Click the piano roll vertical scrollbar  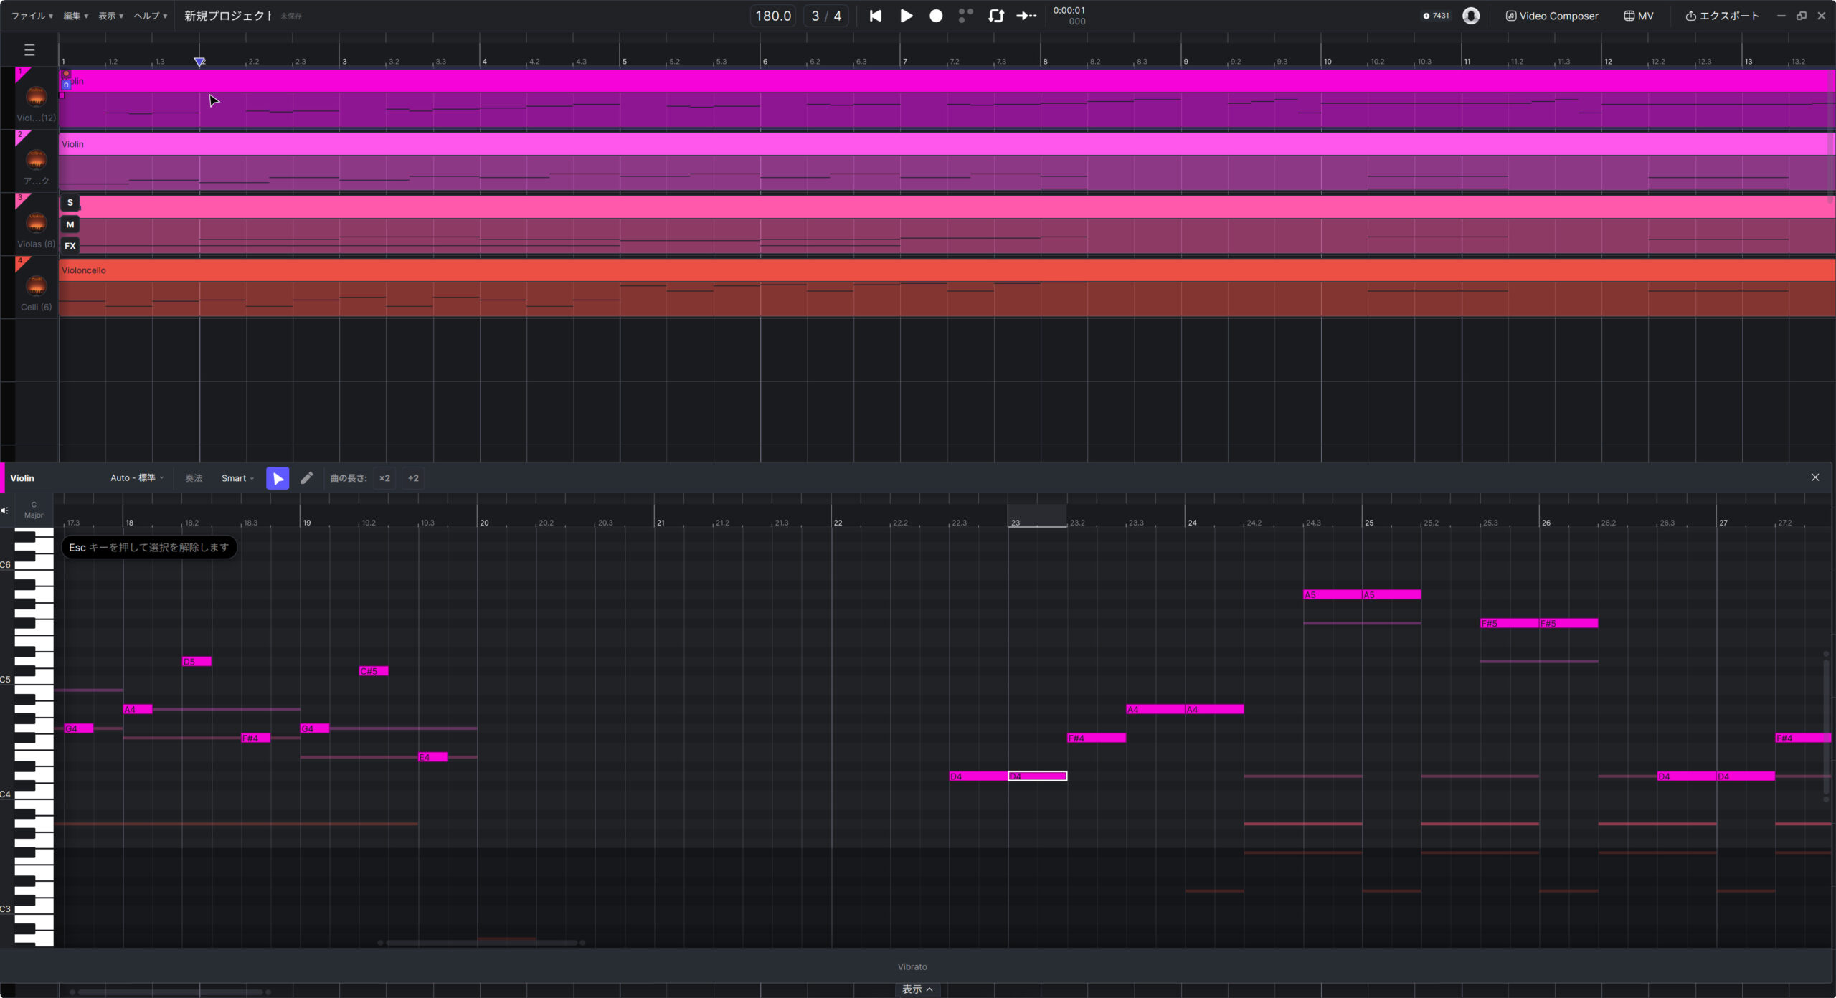point(1826,726)
